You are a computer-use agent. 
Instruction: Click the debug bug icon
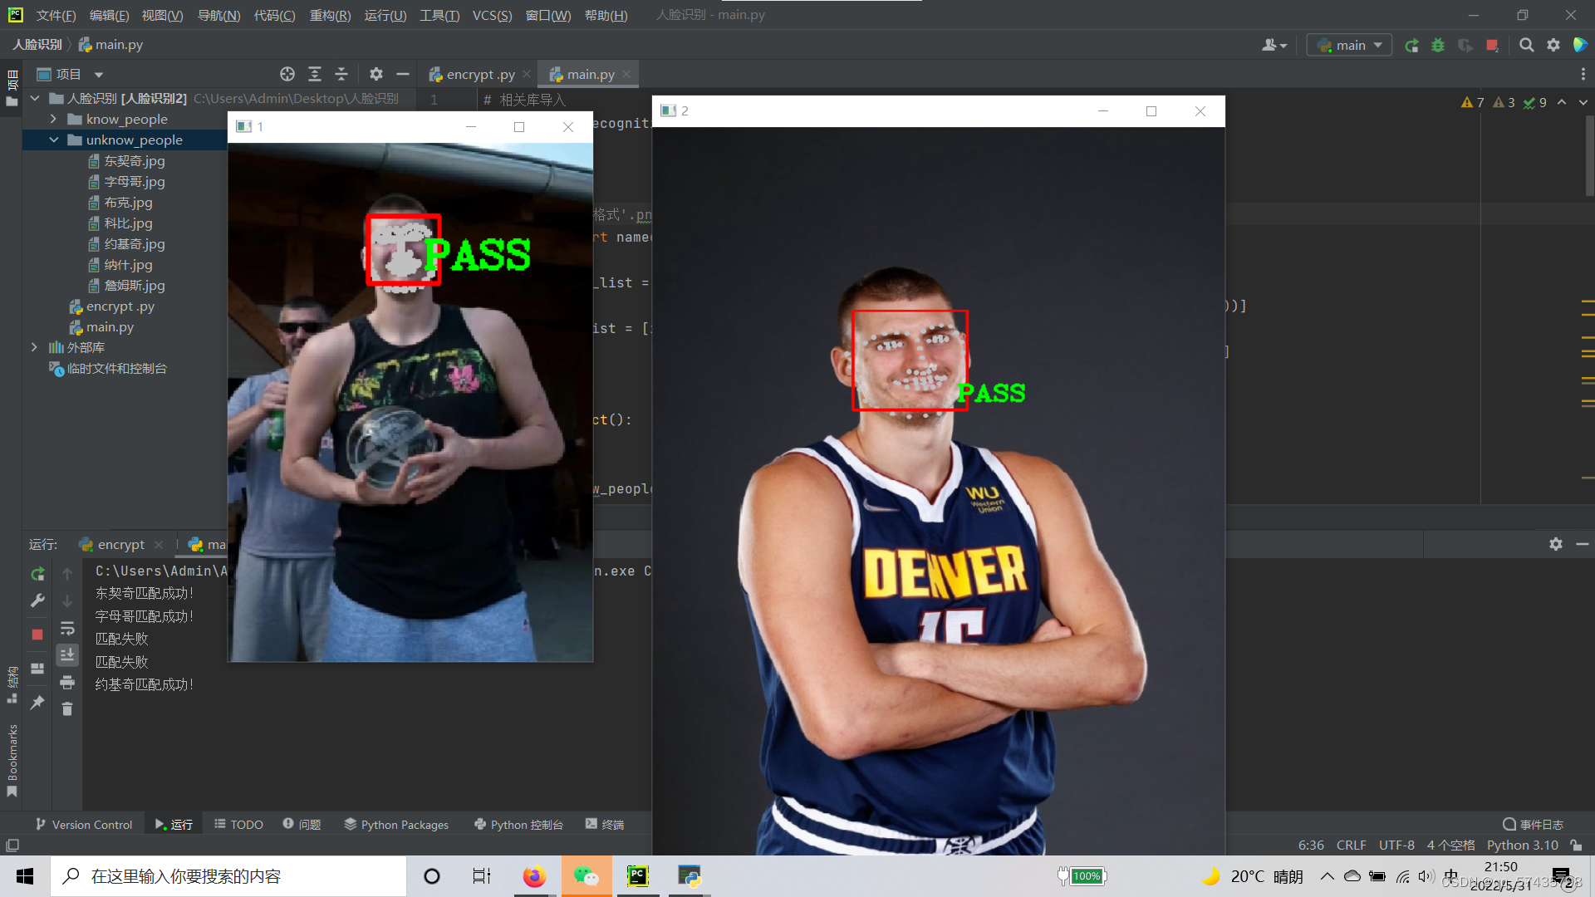click(x=1438, y=45)
